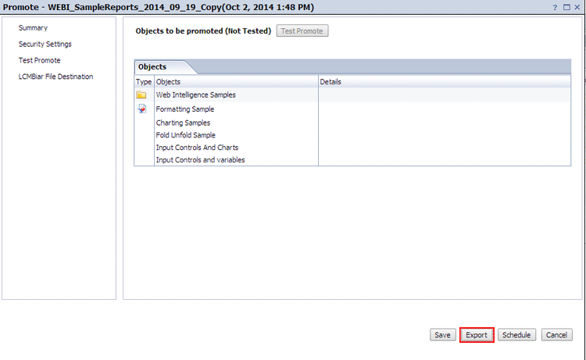The height and width of the screenshot is (360, 586).
Task: Switch to the Objects tab
Action: pos(152,67)
